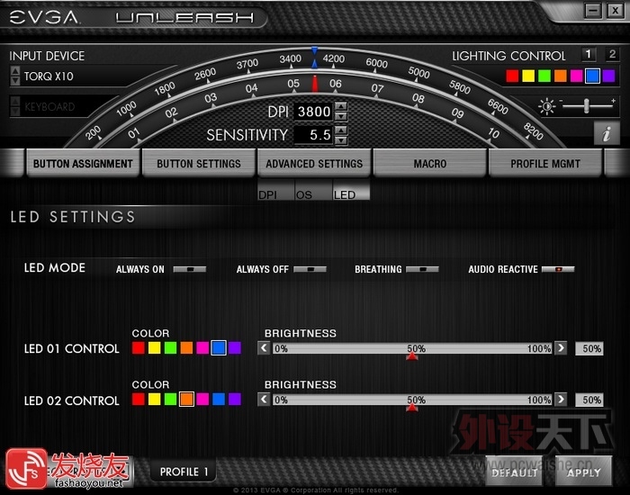Click left arrow of LED 02 brightness
The height and width of the screenshot is (495, 630).
pyautogui.click(x=264, y=400)
